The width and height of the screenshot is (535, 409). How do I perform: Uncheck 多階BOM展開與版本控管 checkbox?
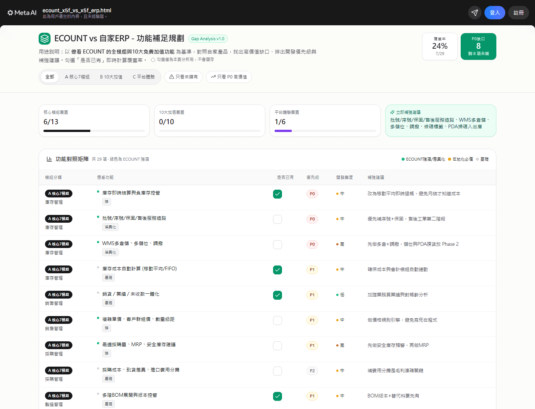tap(278, 396)
